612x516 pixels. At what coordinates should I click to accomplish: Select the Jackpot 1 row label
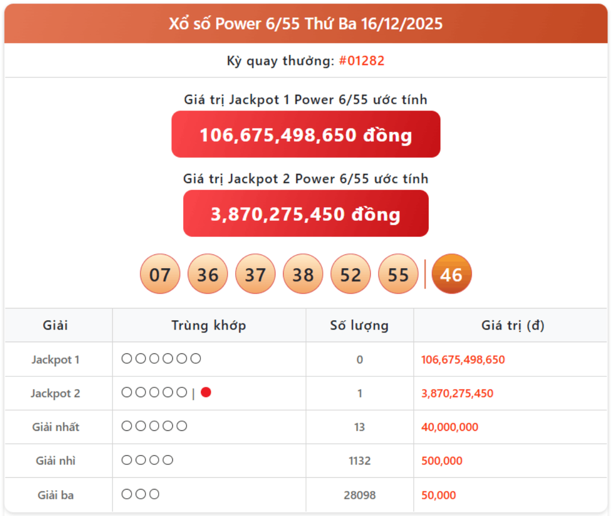56,359
